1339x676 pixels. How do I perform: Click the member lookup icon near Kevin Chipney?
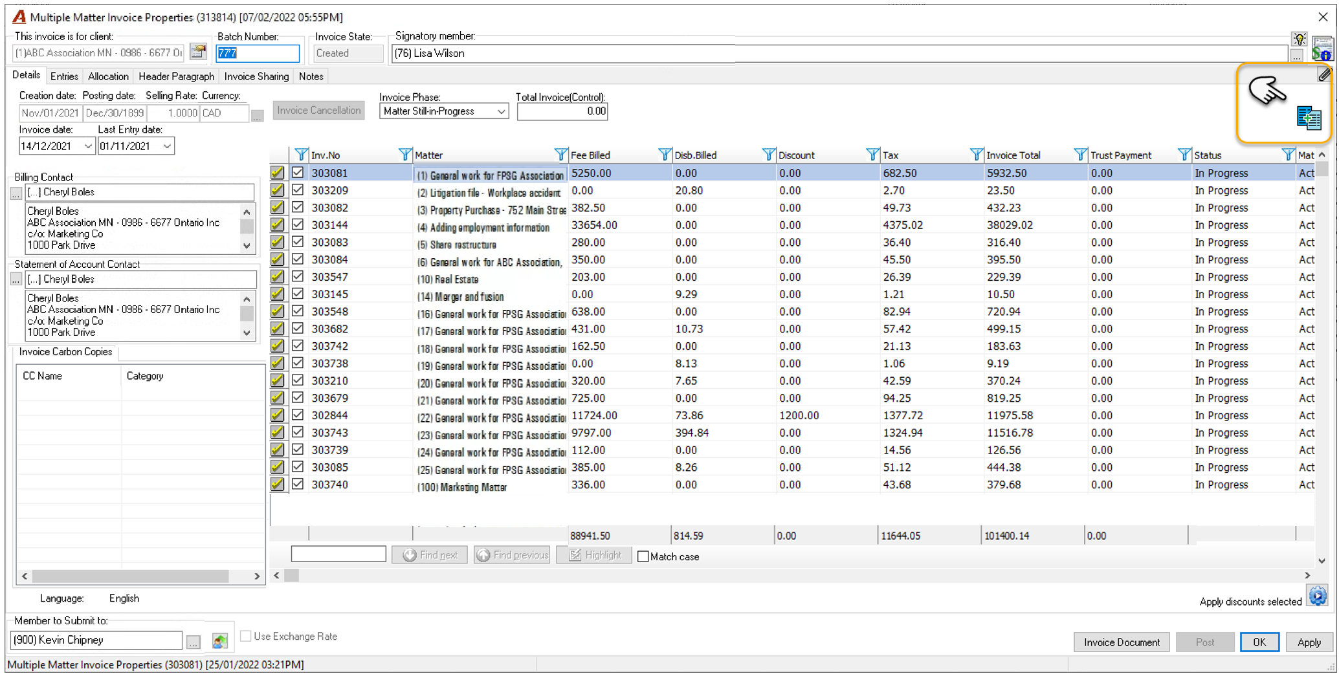point(220,641)
